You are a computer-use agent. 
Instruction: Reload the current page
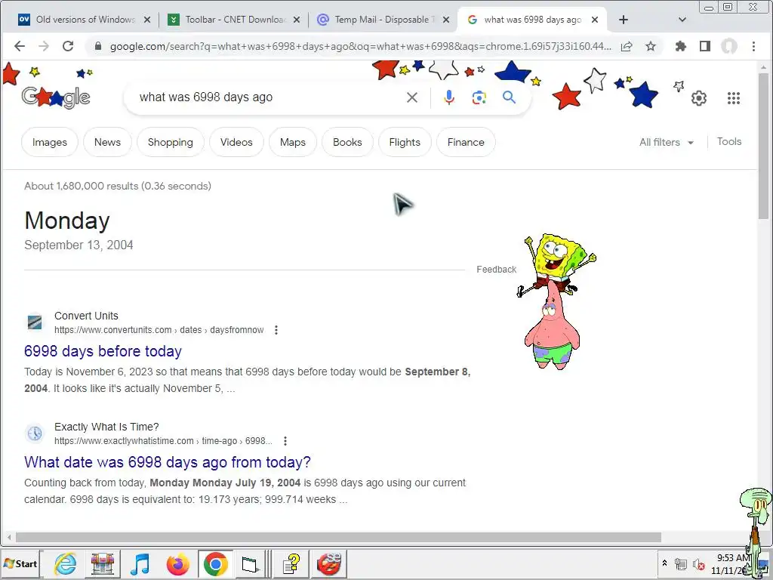[x=68, y=46]
